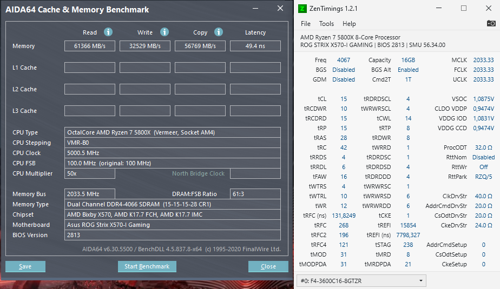Click the Chipset field AMD Bixby X570

pyautogui.click(x=173, y=214)
